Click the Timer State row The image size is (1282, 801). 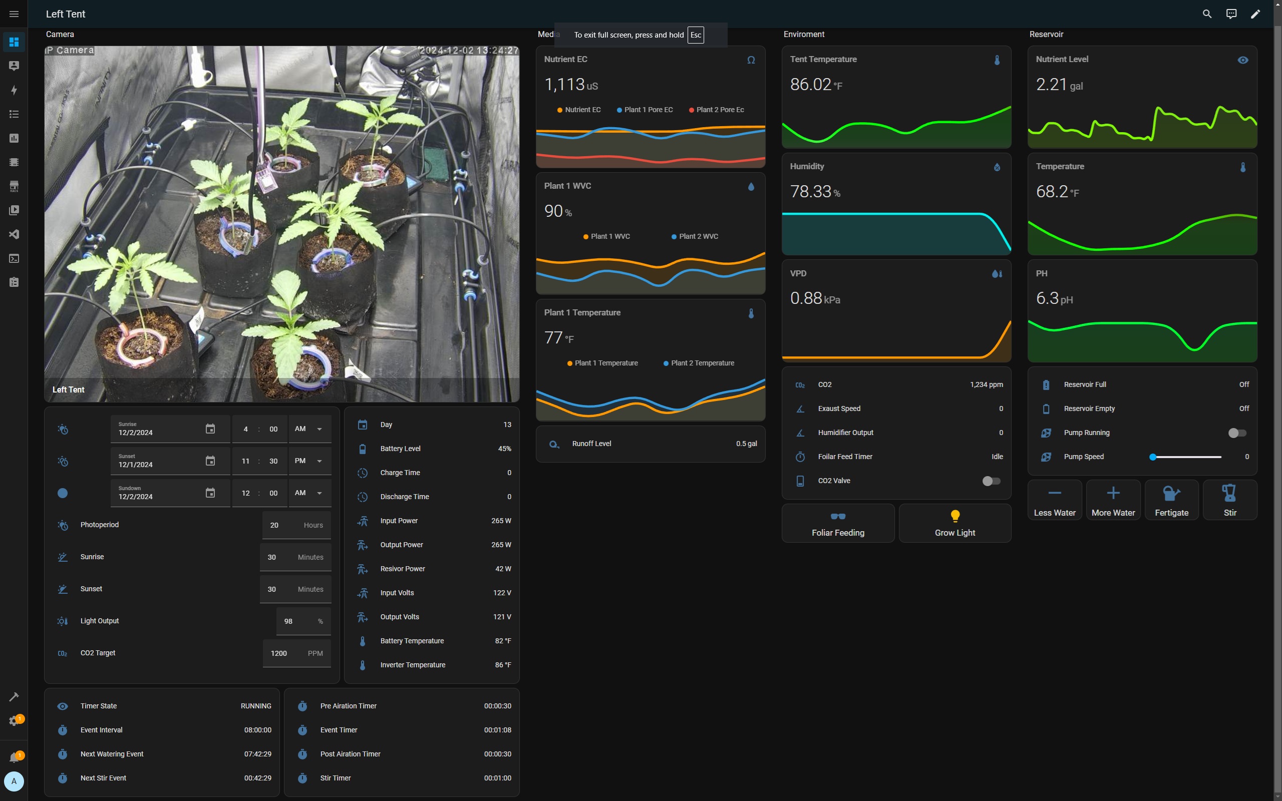click(x=162, y=706)
